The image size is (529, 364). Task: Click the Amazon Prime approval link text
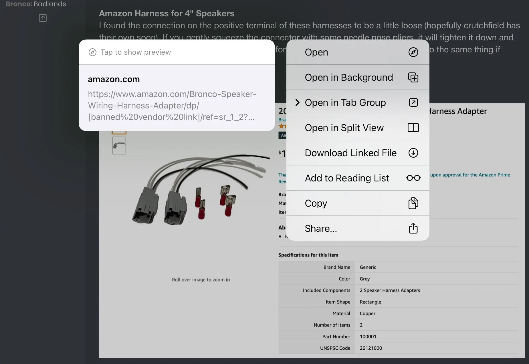(x=470, y=175)
